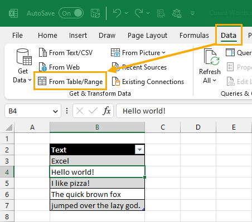Image resolution: width=252 pixels, height=222 pixels.
Task: Open the Text column filter dropdown
Action: point(140,150)
